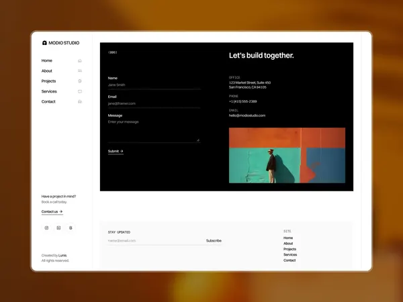Click the Message textarea
This screenshot has height=302, width=403.
pos(154,131)
